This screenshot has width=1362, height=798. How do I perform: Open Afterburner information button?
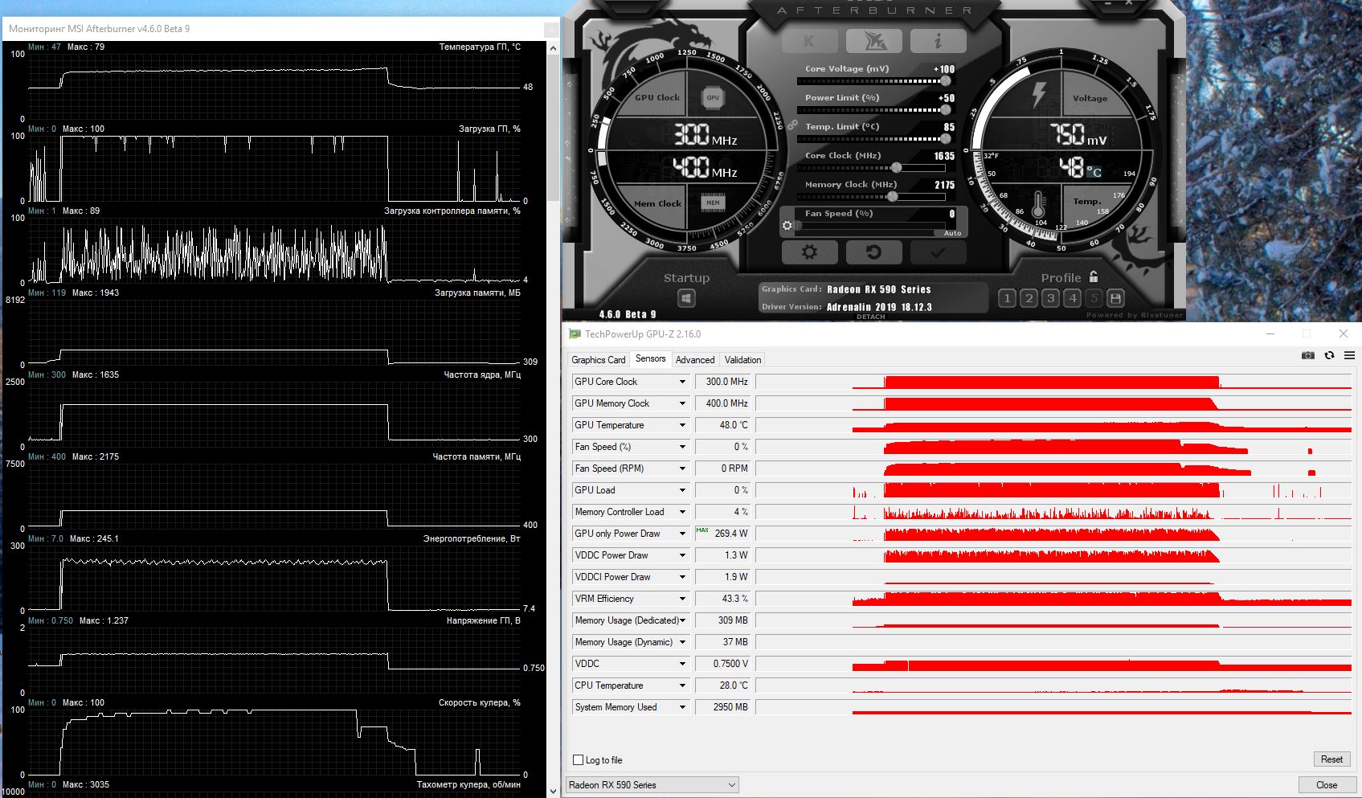click(938, 41)
